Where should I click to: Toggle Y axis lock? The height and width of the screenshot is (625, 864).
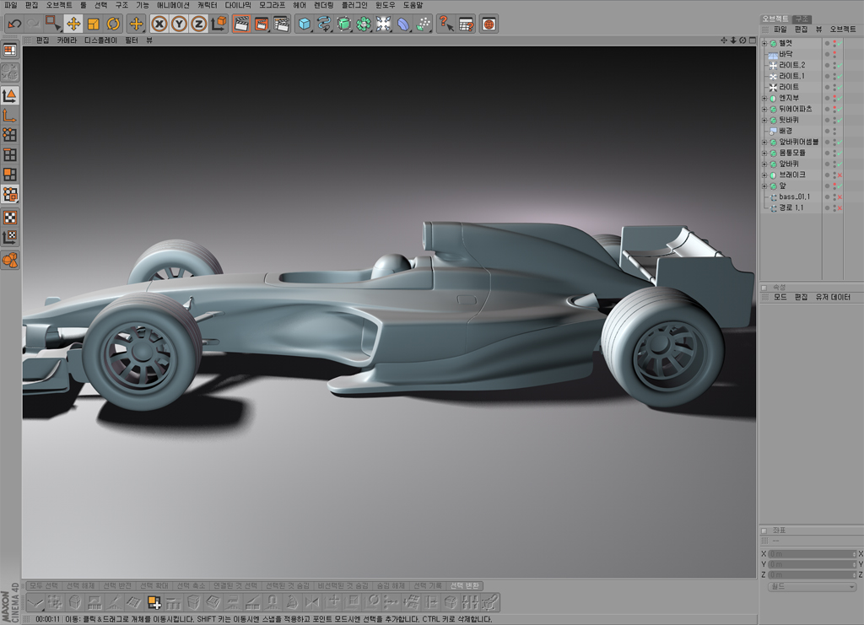click(x=179, y=24)
